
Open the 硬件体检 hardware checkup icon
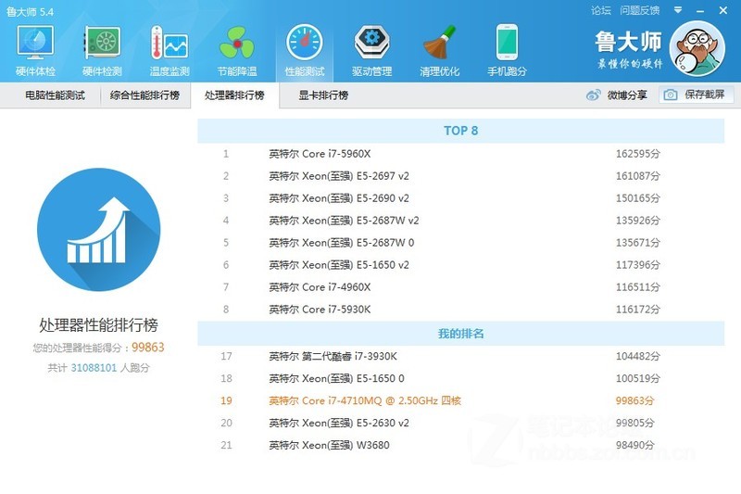(x=35, y=43)
